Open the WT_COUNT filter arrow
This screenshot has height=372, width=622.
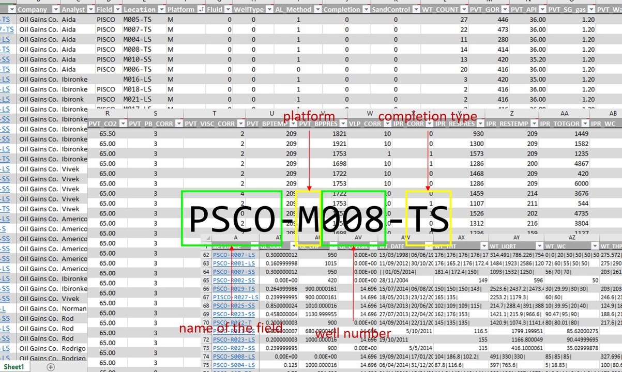(464, 10)
